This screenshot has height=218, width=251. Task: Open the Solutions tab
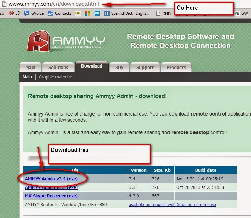coord(58,67)
